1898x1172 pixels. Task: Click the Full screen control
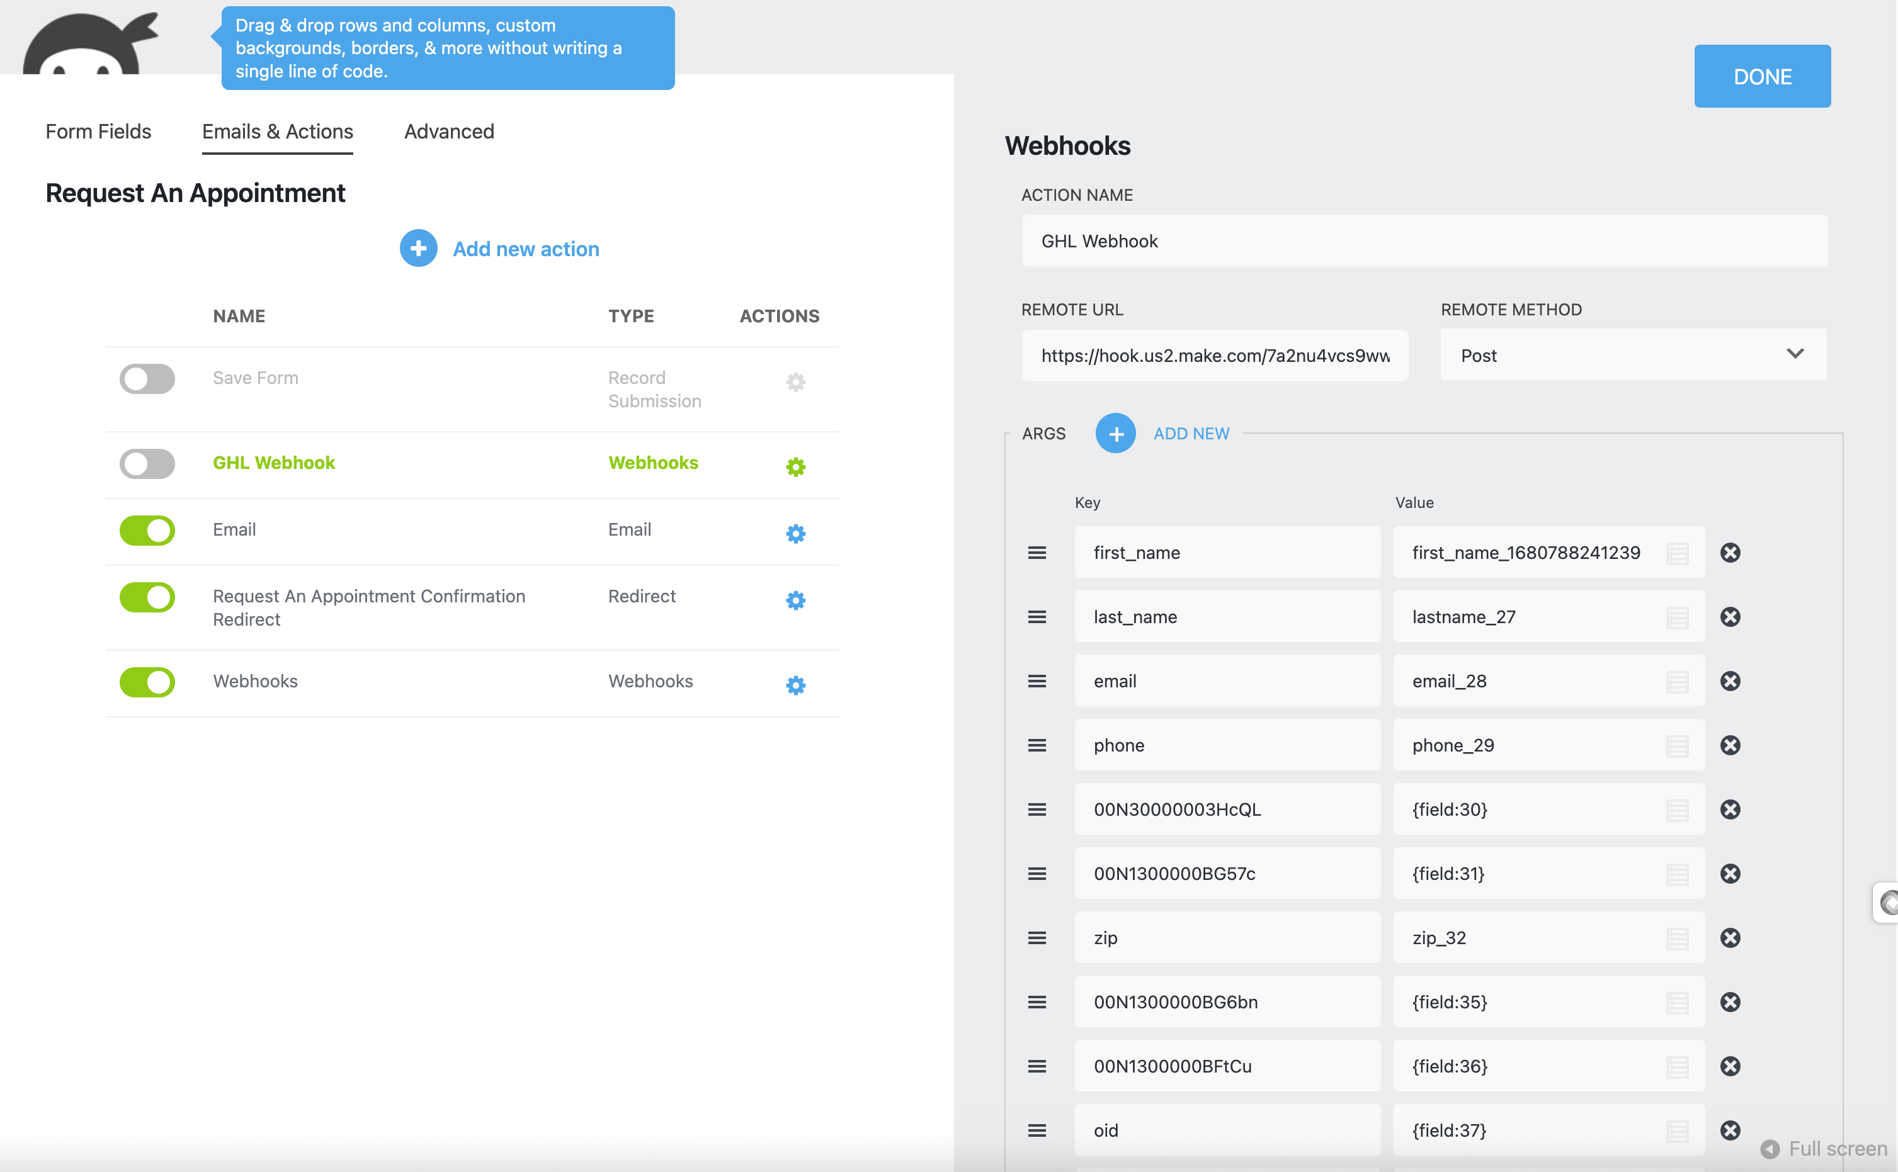(1824, 1148)
